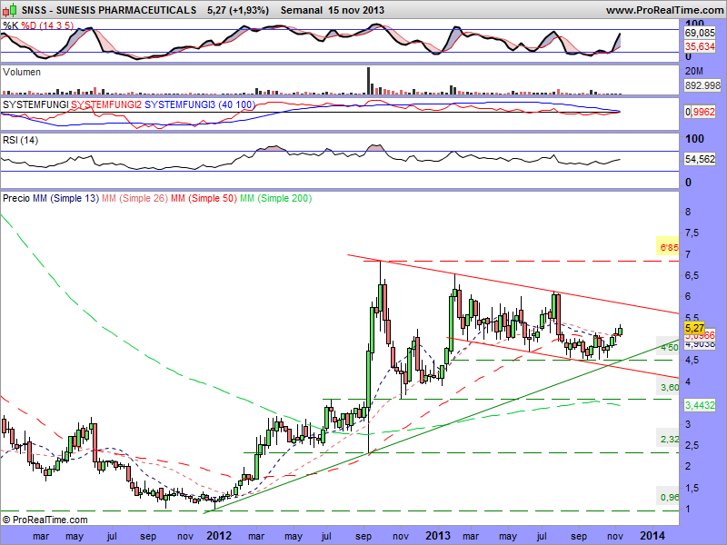This screenshot has height=545, width=727.
Task: Click the 54,562 RSI value
Action: coord(700,159)
